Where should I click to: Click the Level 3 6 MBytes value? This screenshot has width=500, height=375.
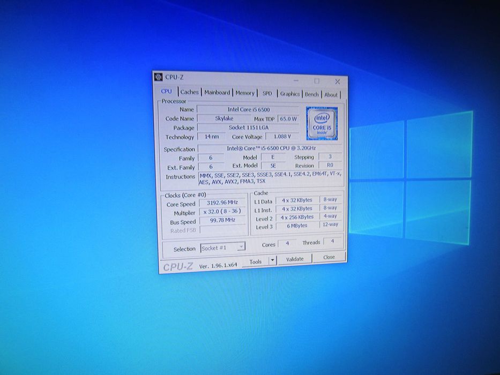(297, 226)
